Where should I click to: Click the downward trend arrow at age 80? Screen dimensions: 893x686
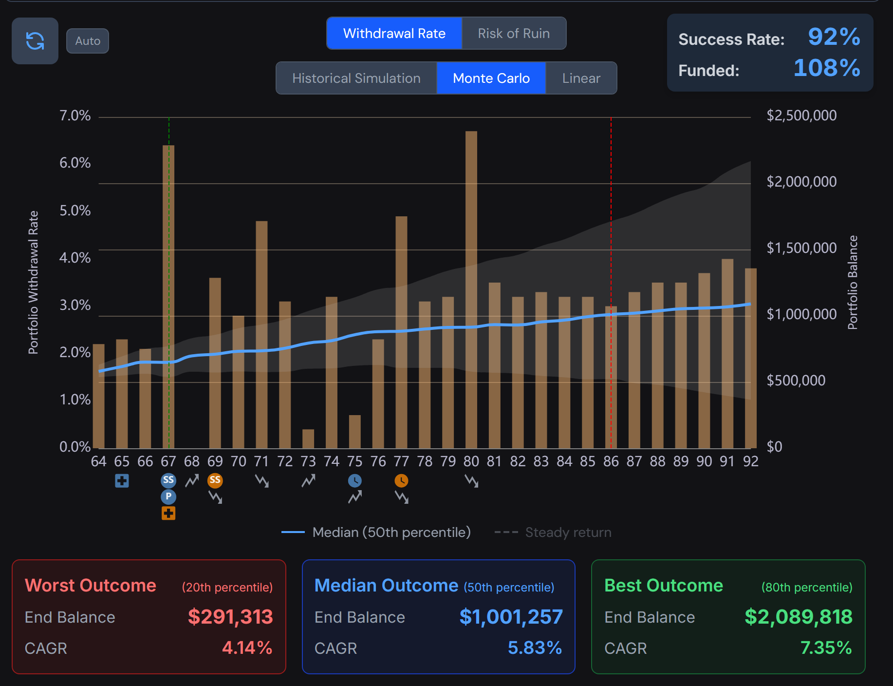[471, 481]
